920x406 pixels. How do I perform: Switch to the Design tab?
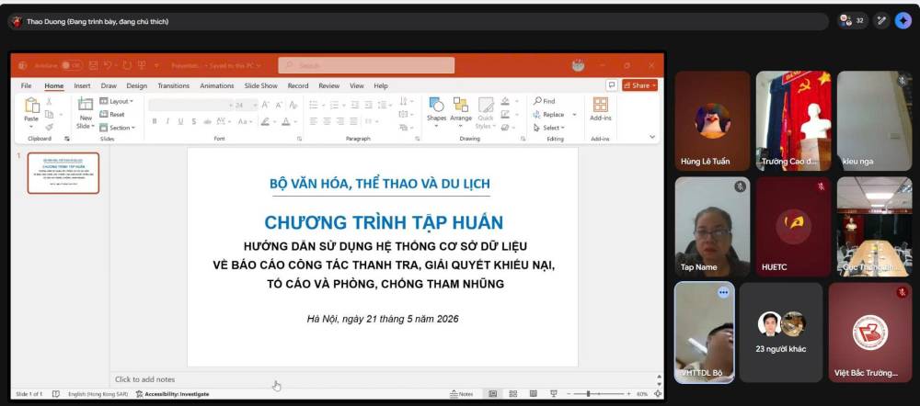pyautogui.click(x=137, y=85)
